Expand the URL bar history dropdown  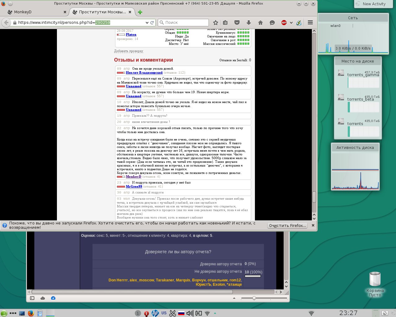[147, 23]
